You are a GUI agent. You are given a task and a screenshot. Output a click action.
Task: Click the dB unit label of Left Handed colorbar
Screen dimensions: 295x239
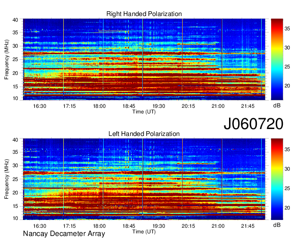277,225
